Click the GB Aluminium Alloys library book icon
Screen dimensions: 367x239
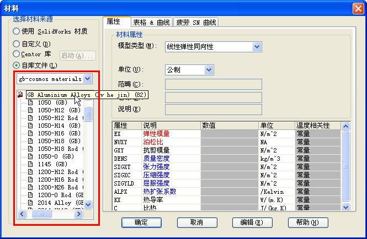pyautogui.click(x=20, y=95)
